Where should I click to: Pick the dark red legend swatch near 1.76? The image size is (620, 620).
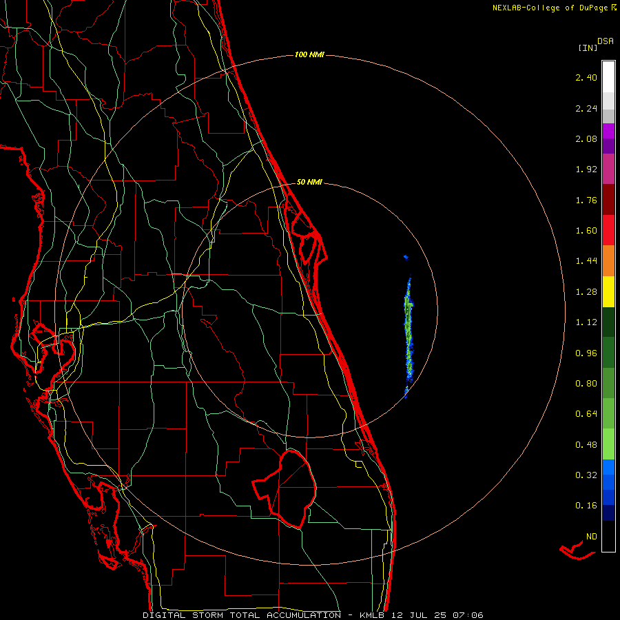coord(608,200)
